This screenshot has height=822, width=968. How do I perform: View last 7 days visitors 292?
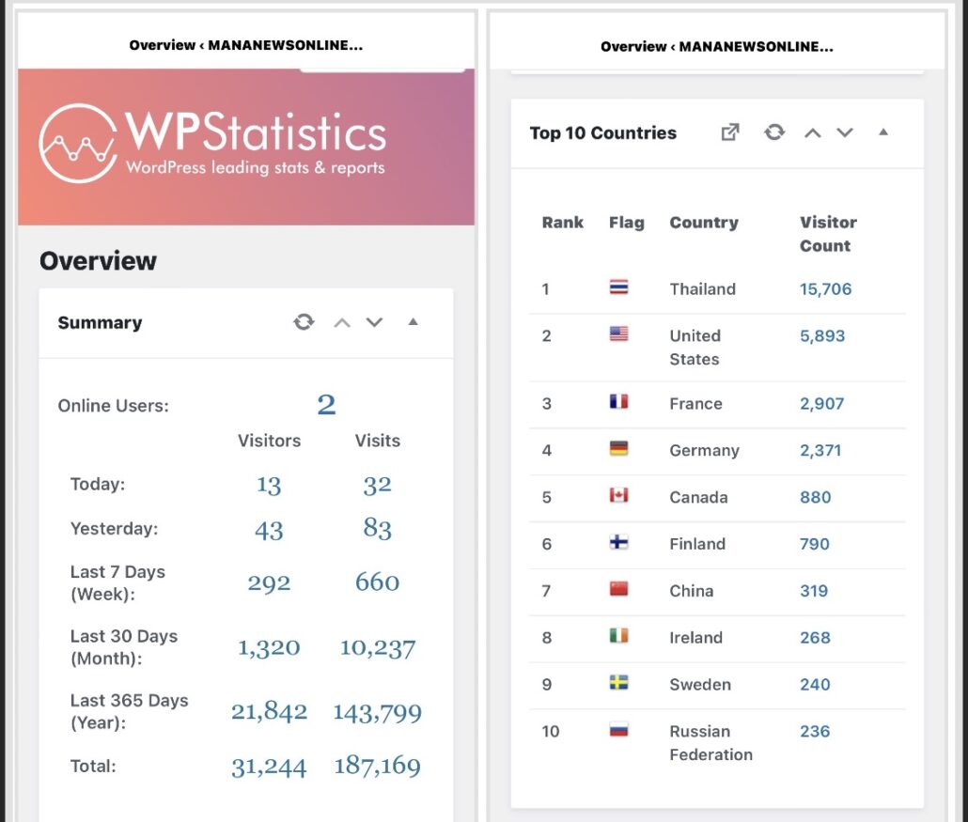269,582
